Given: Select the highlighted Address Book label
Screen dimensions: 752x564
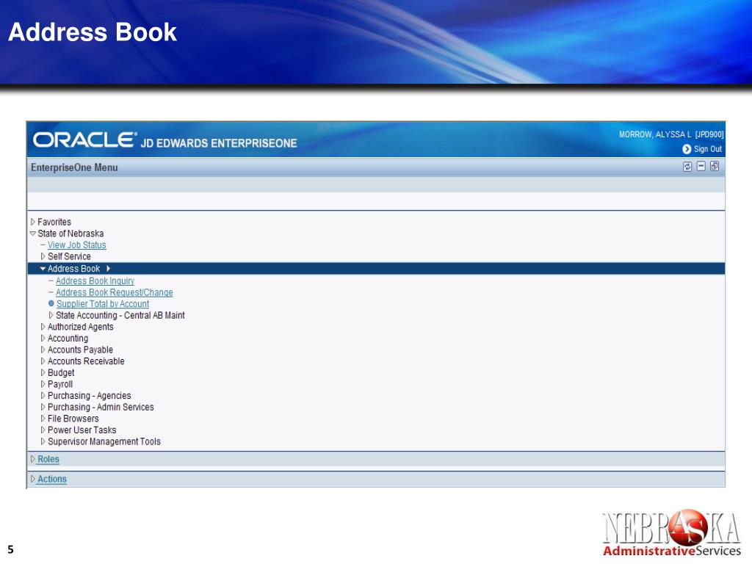Looking at the screenshot, I should click(x=74, y=269).
